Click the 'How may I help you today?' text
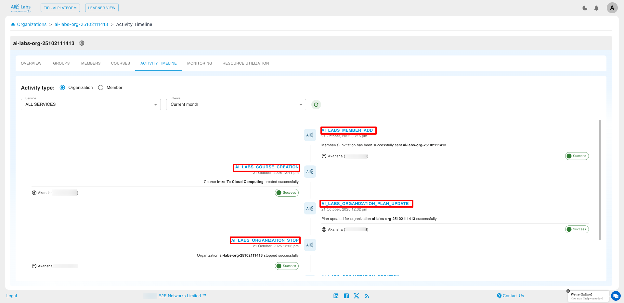Image resolution: width=624 pixels, height=303 pixels. 587,299
